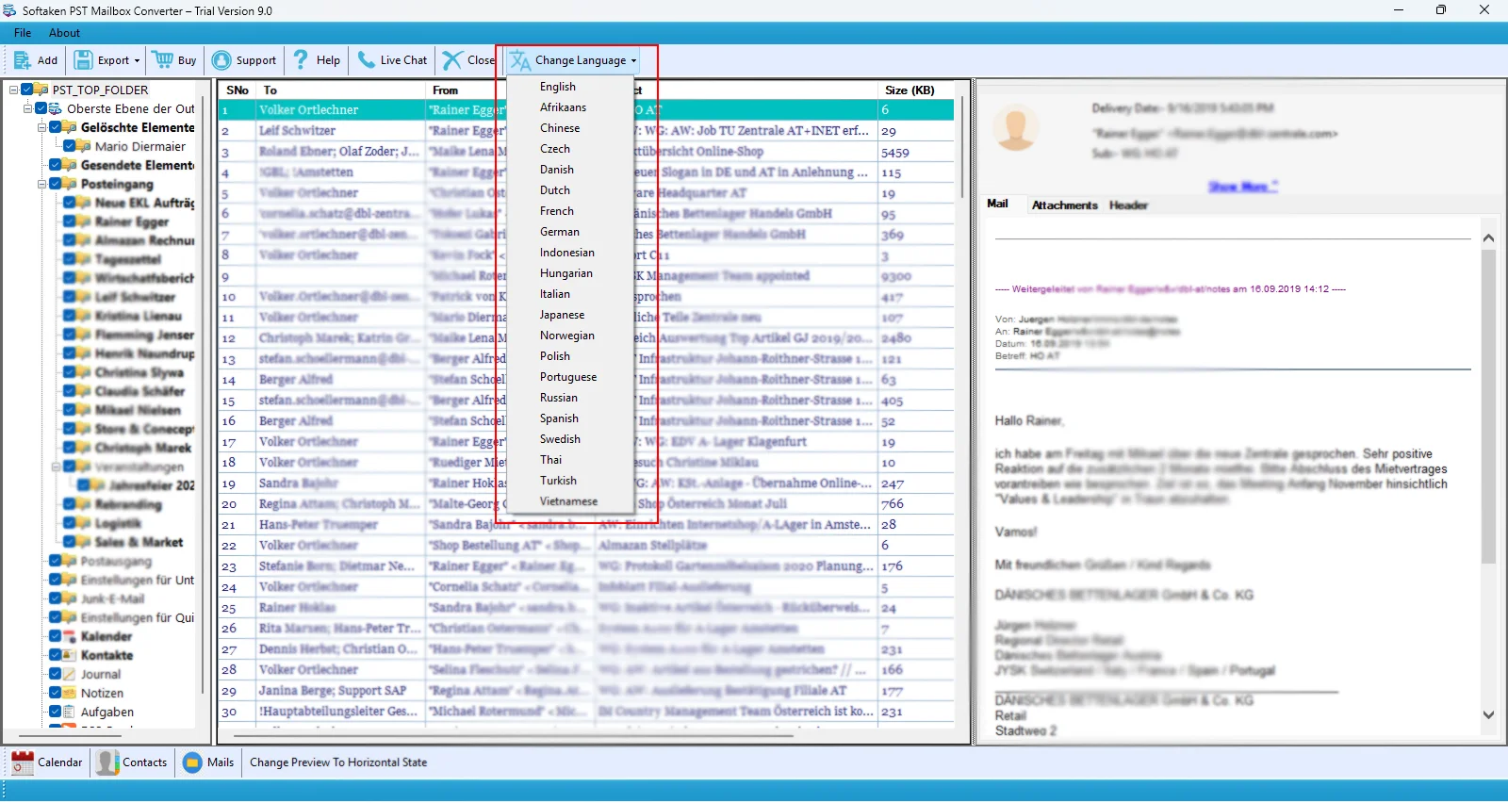Open the Calendar view icon
Viewport: 1508px width, 803px height.
(24, 762)
